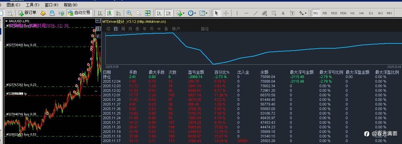402x144 pixels.
Task: Open the periods clock dropdown
Action: point(192,13)
